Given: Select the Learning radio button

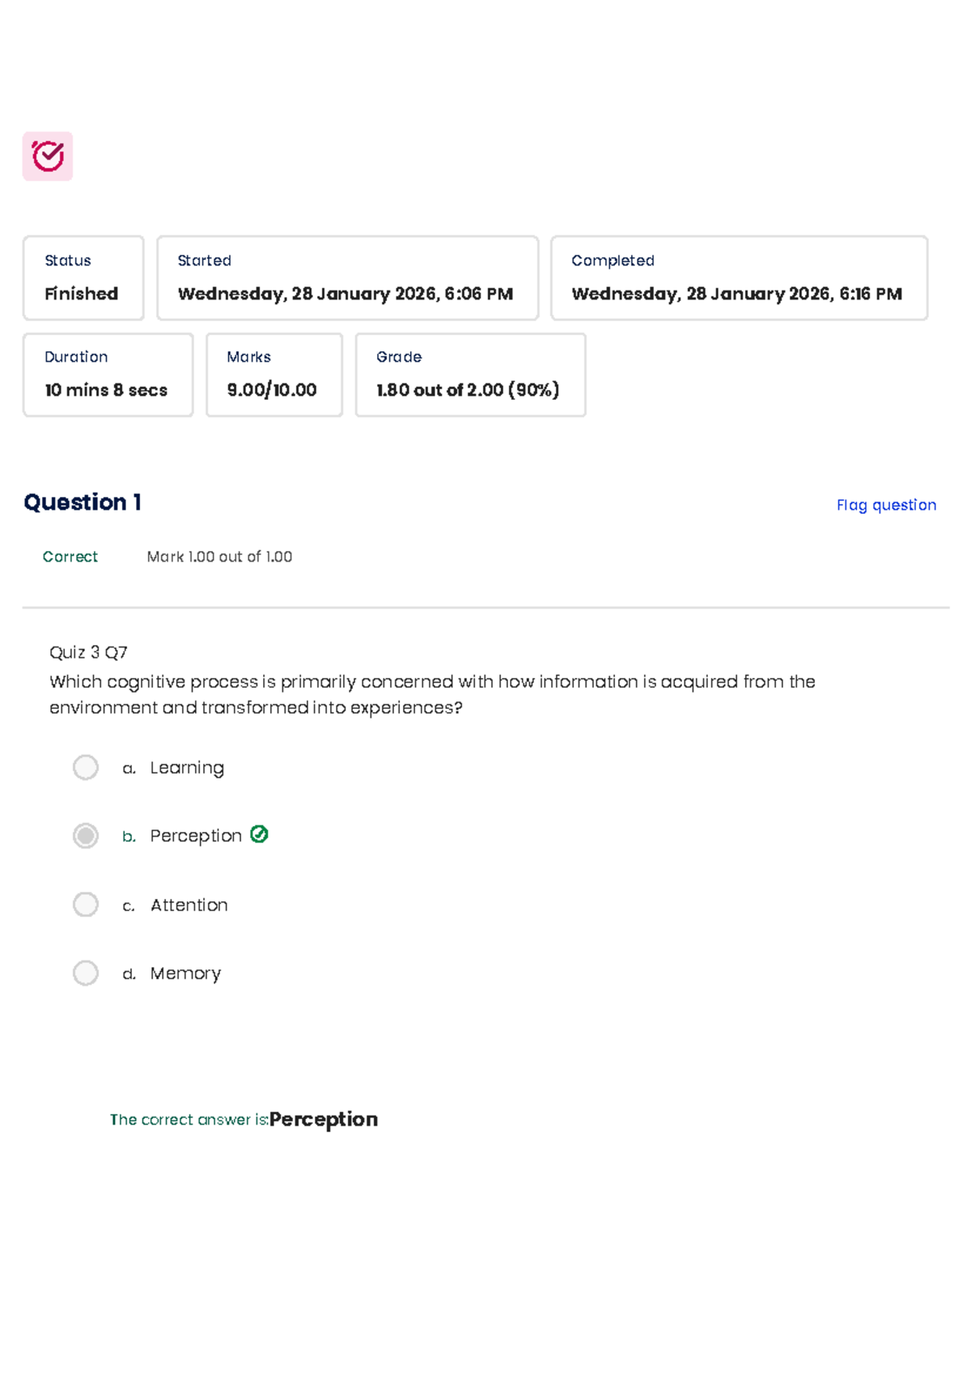Looking at the screenshot, I should click(x=86, y=767).
